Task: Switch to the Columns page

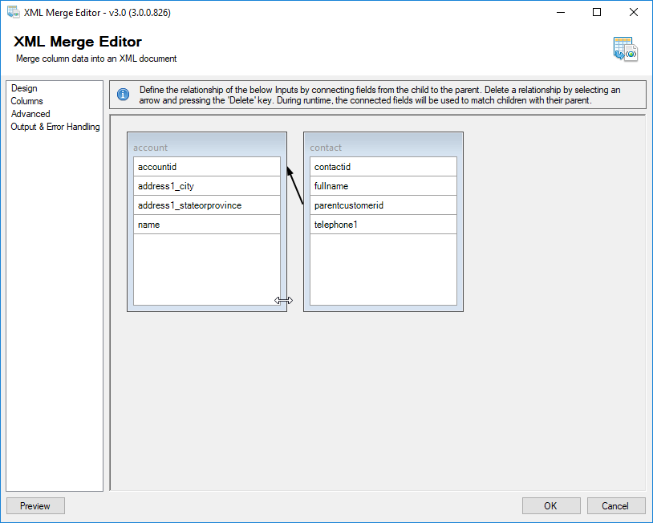Action: click(26, 101)
